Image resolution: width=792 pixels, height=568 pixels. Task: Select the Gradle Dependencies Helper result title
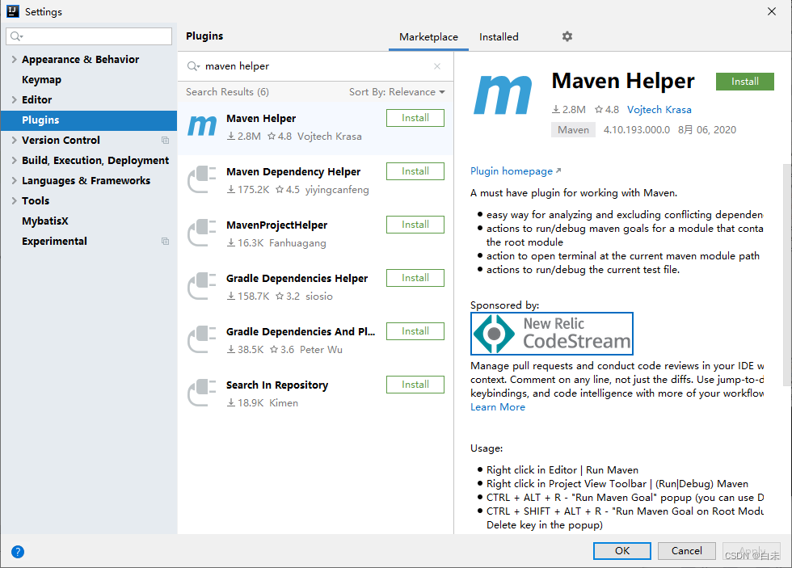click(297, 278)
